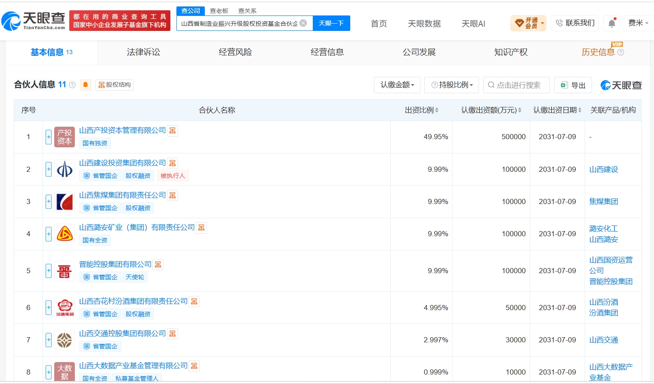Switch to the 法律诉讼 tab

point(143,52)
